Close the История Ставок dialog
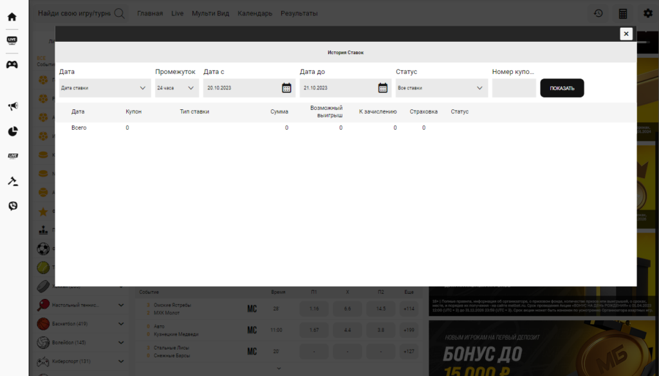Viewport: 659px width, 376px height. [626, 33]
